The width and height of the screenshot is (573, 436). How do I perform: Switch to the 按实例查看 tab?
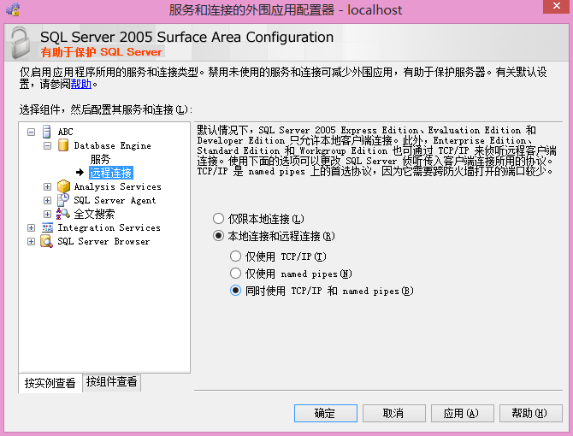50,383
